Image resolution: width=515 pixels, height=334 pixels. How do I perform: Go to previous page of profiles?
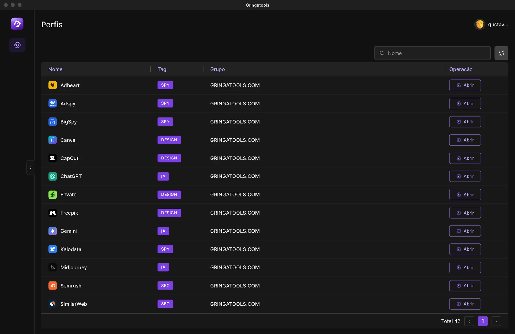pos(469,321)
